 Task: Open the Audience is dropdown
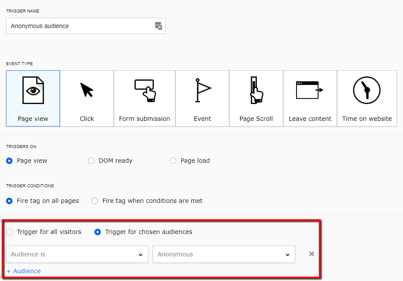coord(77,254)
